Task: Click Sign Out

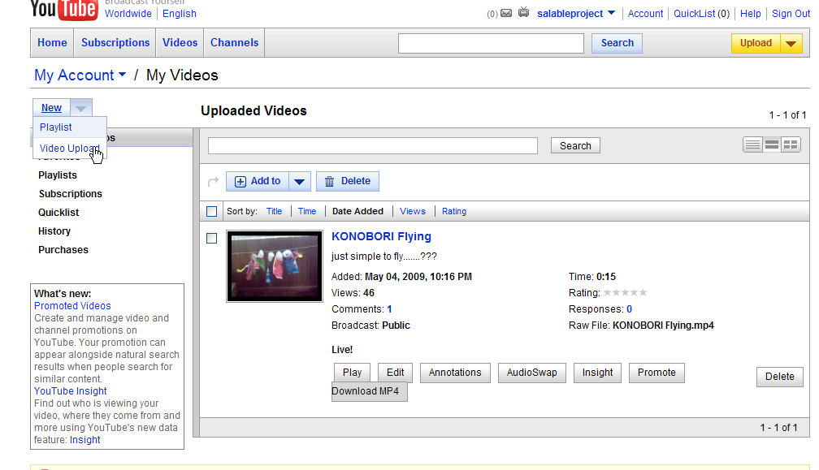Action: [791, 14]
